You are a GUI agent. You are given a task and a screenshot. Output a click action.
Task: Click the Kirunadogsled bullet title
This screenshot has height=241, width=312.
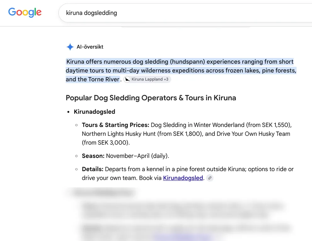tap(94, 111)
